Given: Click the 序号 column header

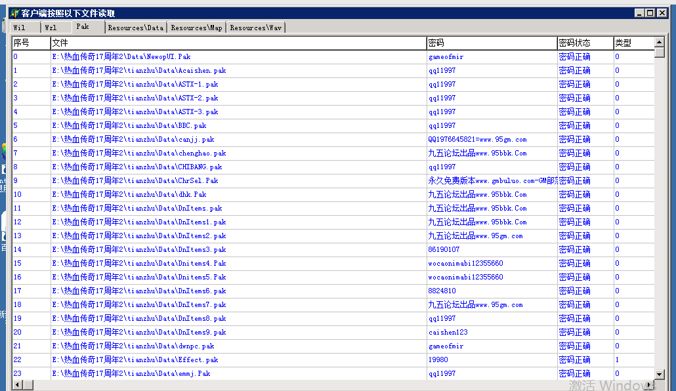Looking at the screenshot, I should (x=31, y=43).
